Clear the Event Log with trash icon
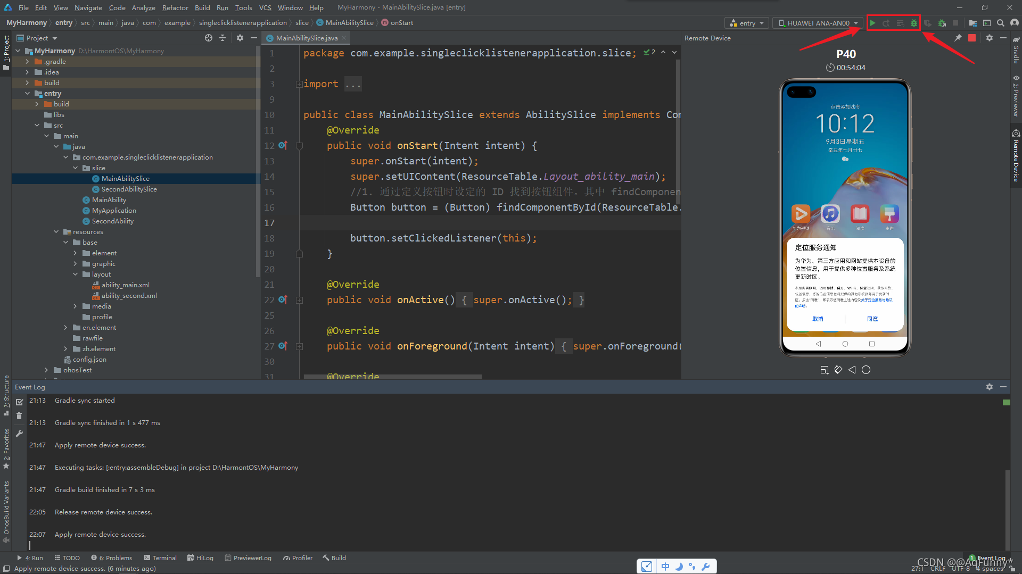The image size is (1022, 574). tap(19, 416)
